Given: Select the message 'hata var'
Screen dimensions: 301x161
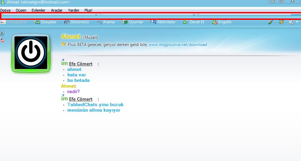Looking at the screenshot, I should tap(77, 75).
